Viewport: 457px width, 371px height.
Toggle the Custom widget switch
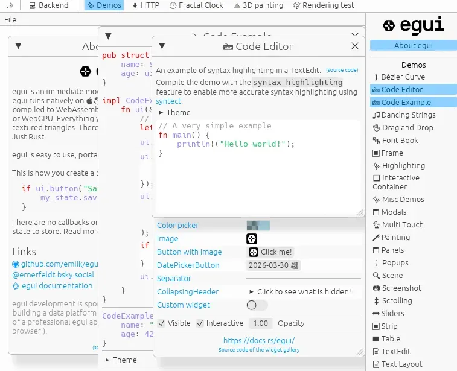(x=257, y=305)
